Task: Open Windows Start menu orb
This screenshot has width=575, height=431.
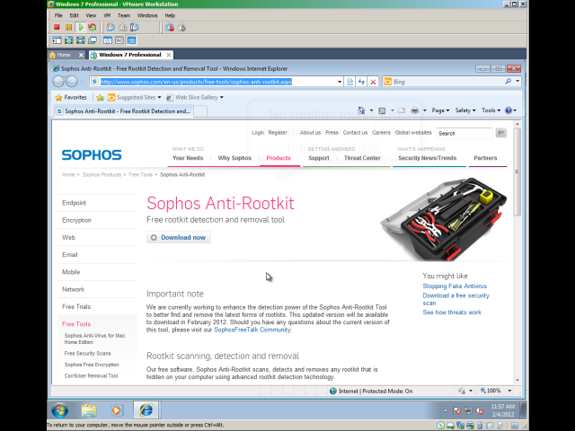Action: [59, 410]
